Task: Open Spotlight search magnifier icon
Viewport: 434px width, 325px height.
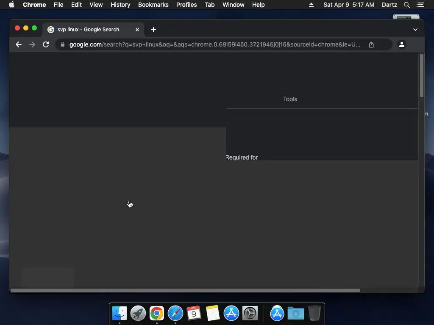Action: [x=406, y=5]
